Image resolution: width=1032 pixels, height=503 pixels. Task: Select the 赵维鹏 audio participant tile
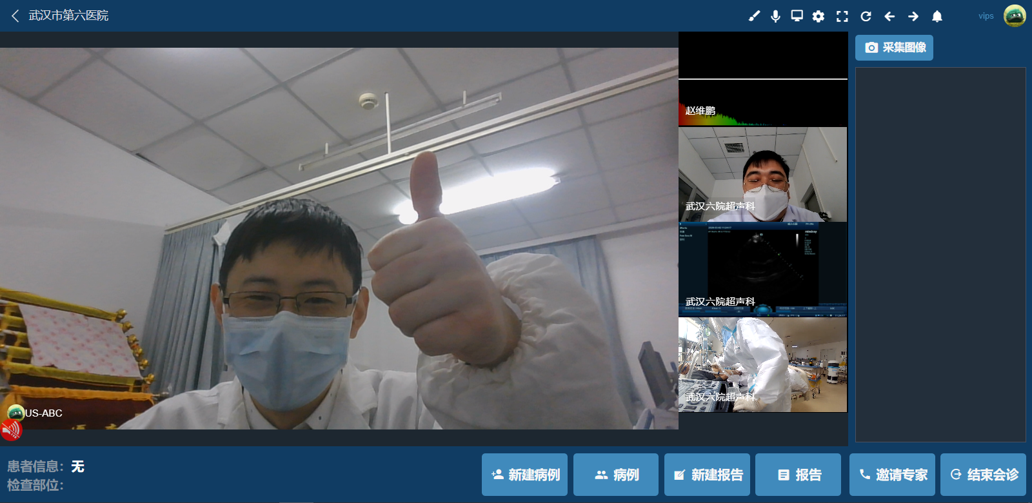click(x=763, y=79)
